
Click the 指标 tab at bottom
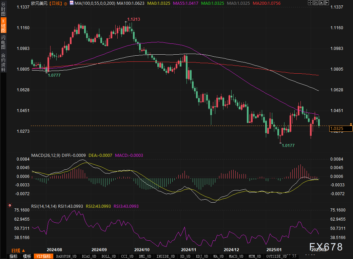click(x=14, y=256)
